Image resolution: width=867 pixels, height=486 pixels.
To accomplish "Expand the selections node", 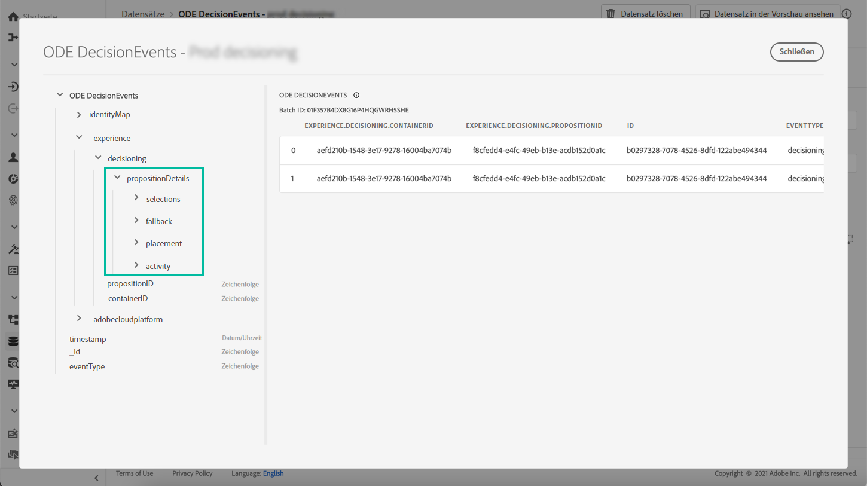I will 136,198.
